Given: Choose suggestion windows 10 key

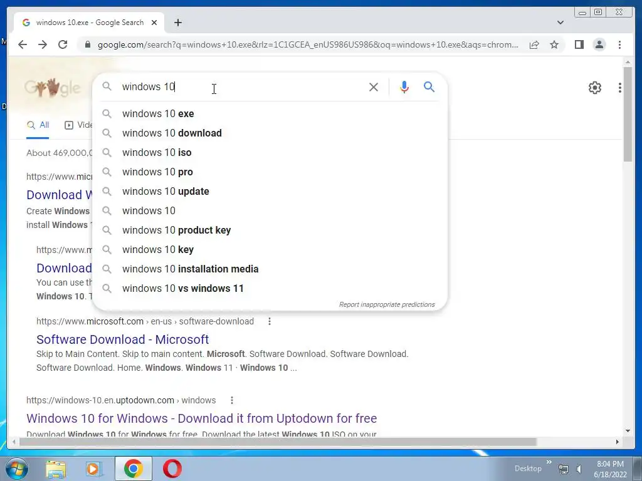Looking at the screenshot, I should click(x=270, y=249).
